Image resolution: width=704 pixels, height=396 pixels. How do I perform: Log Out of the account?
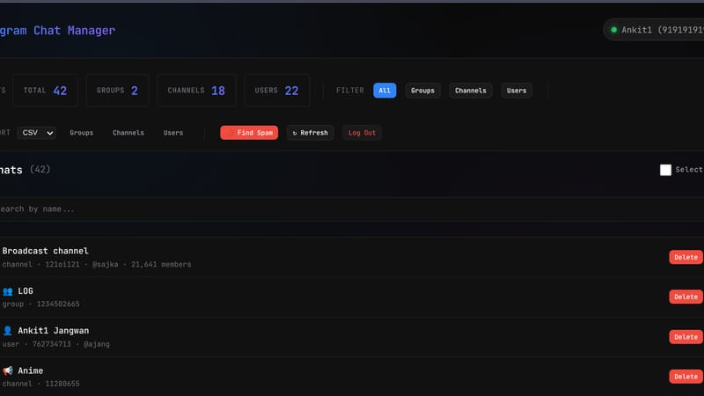pyautogui.click(x=362, y=133)
